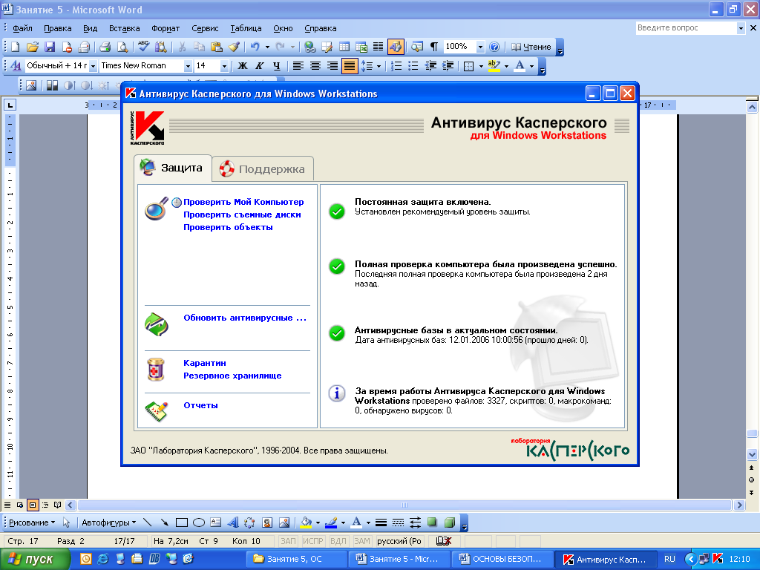Click the Undo arrow icon
This screenshot has width=760, height=570.
coord(255,47)
